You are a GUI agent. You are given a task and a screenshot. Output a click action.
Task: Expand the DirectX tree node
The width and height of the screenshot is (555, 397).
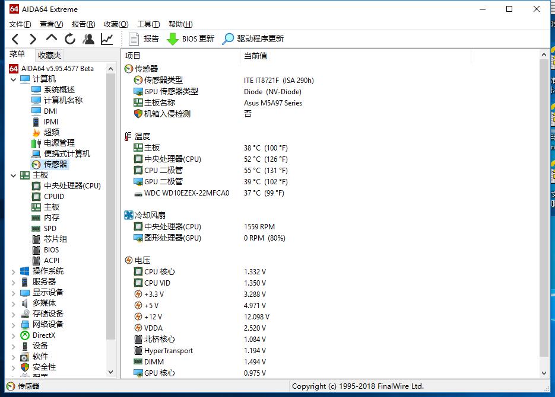14,335
